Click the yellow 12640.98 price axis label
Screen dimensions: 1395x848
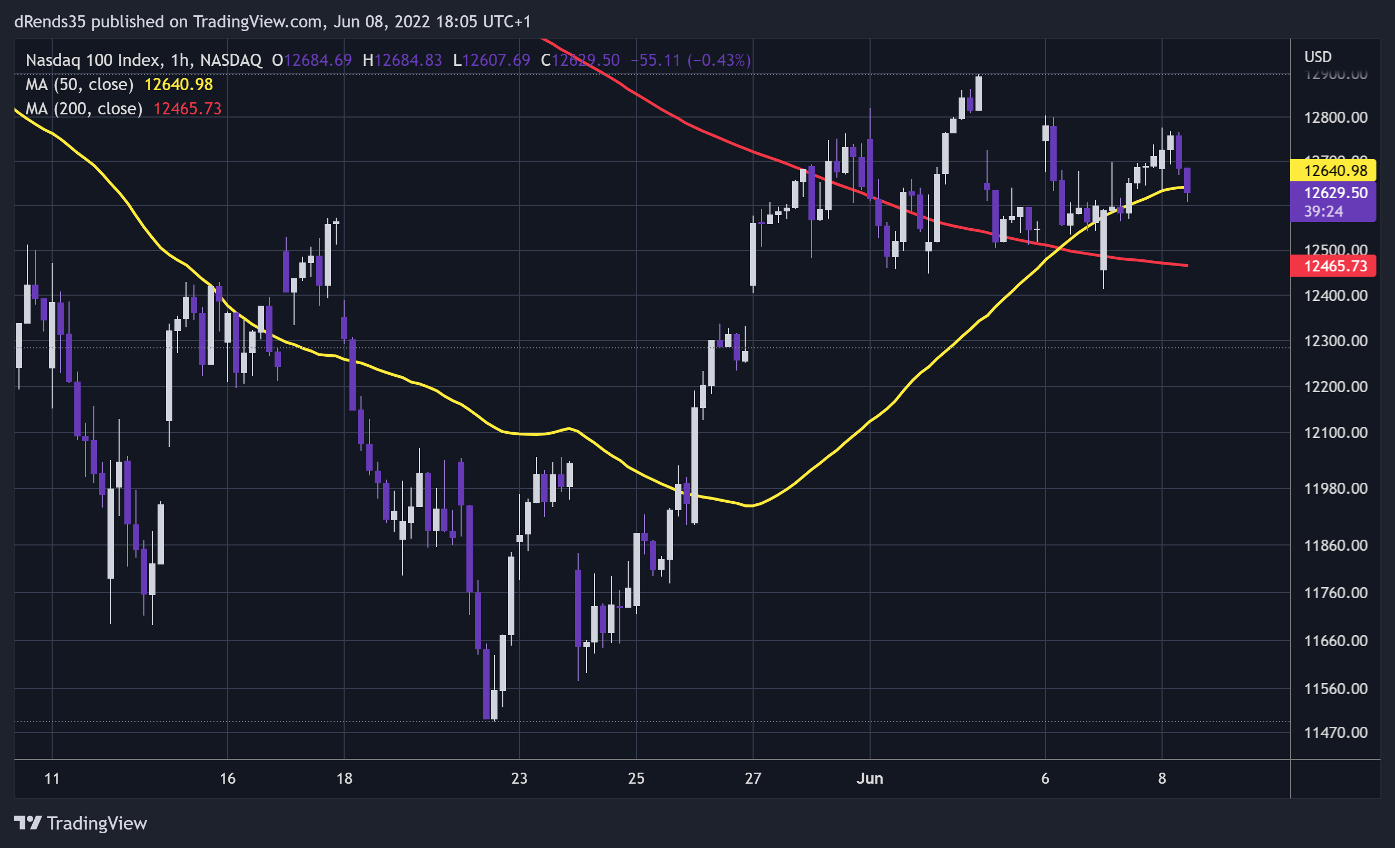pos(1333,170)
